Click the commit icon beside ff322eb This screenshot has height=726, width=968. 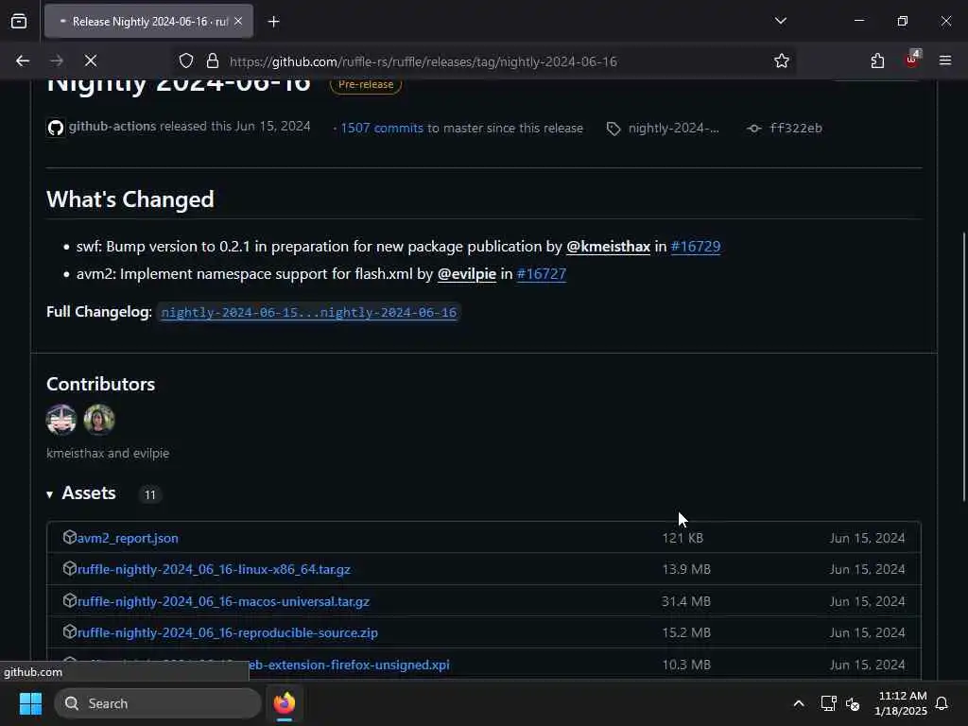[753, 129]
